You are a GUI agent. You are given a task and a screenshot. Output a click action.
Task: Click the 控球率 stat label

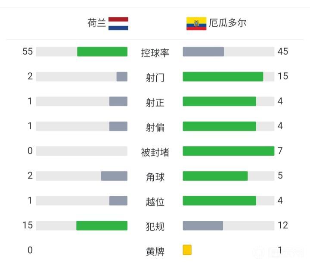coord(155,53)
